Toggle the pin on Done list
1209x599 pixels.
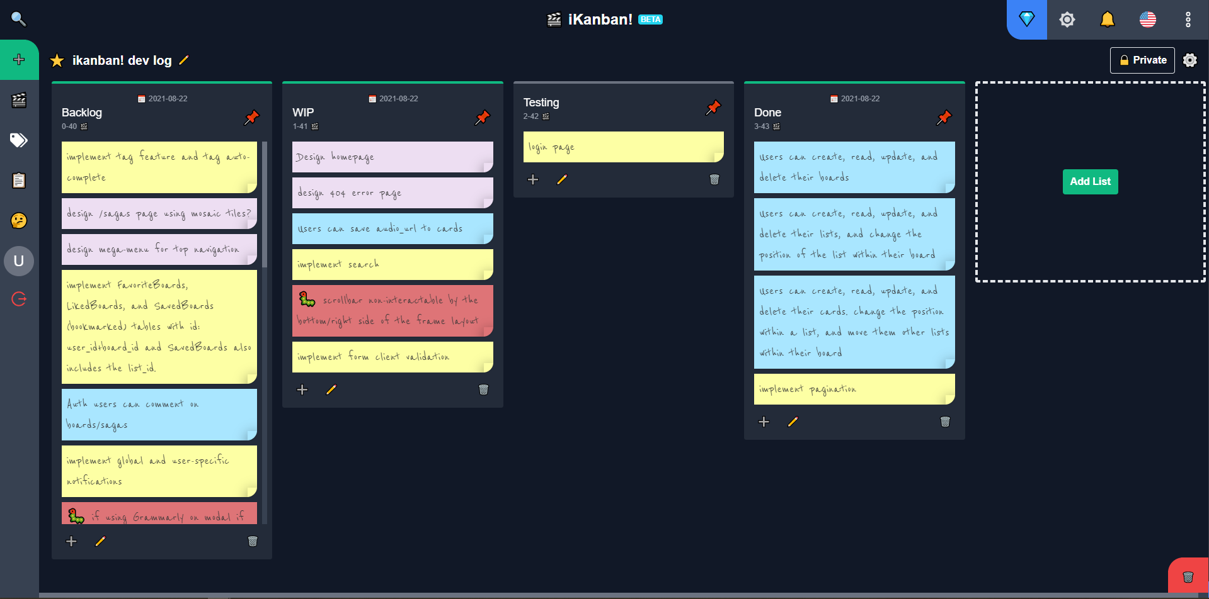tap(944, 117)
